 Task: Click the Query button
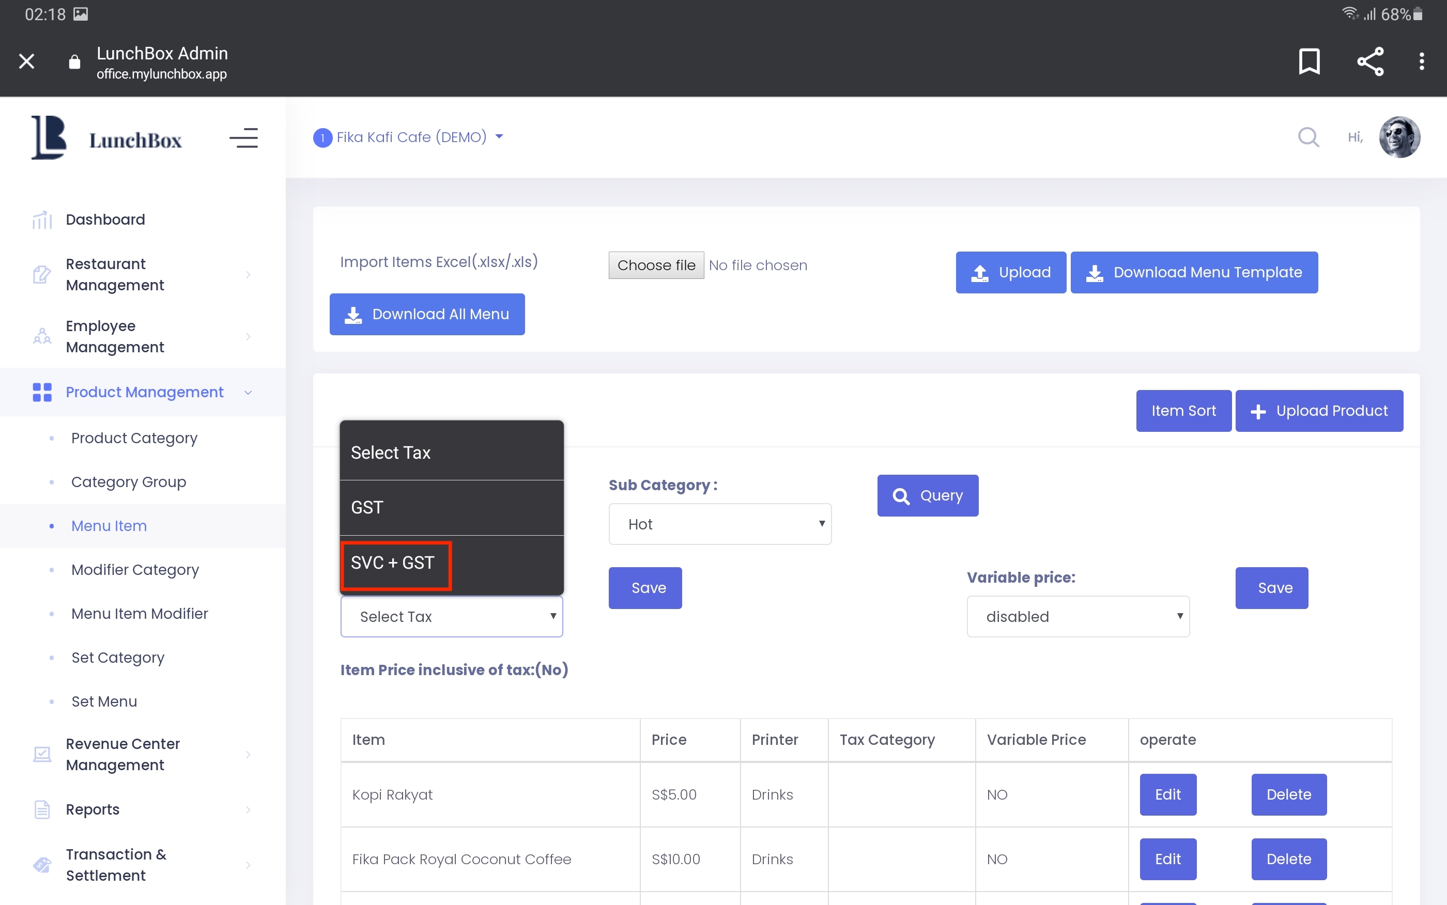[x=927, y=495]
